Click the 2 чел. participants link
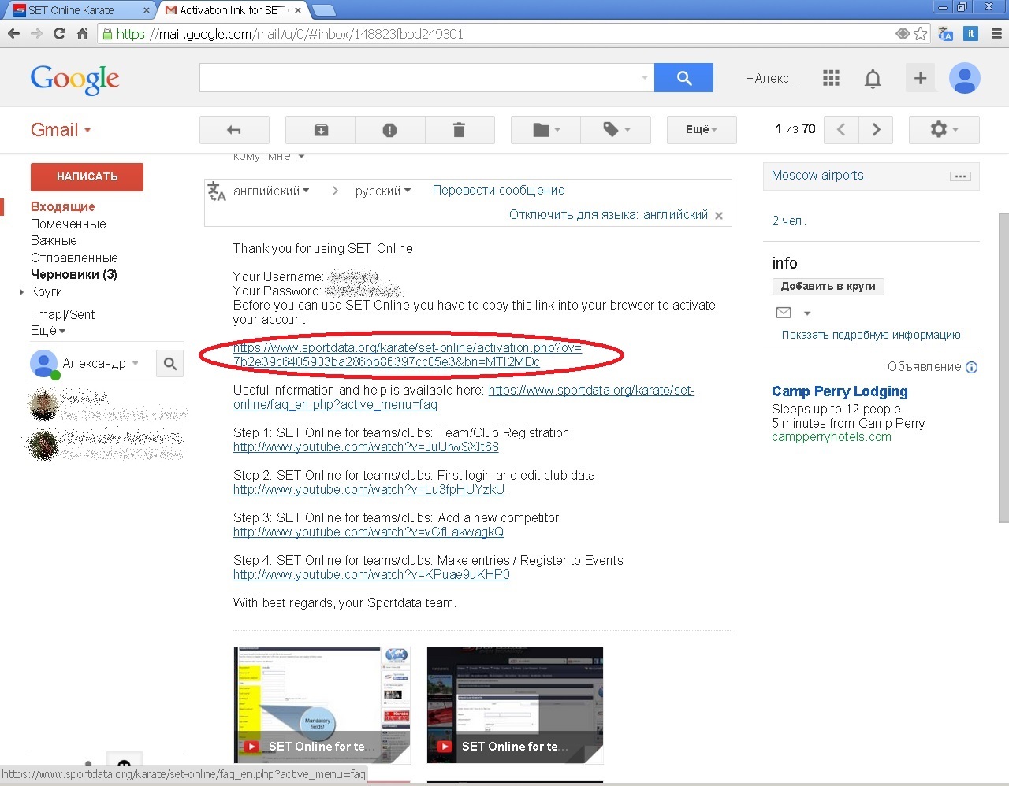 pyautogui.click(x=789, y=221)
